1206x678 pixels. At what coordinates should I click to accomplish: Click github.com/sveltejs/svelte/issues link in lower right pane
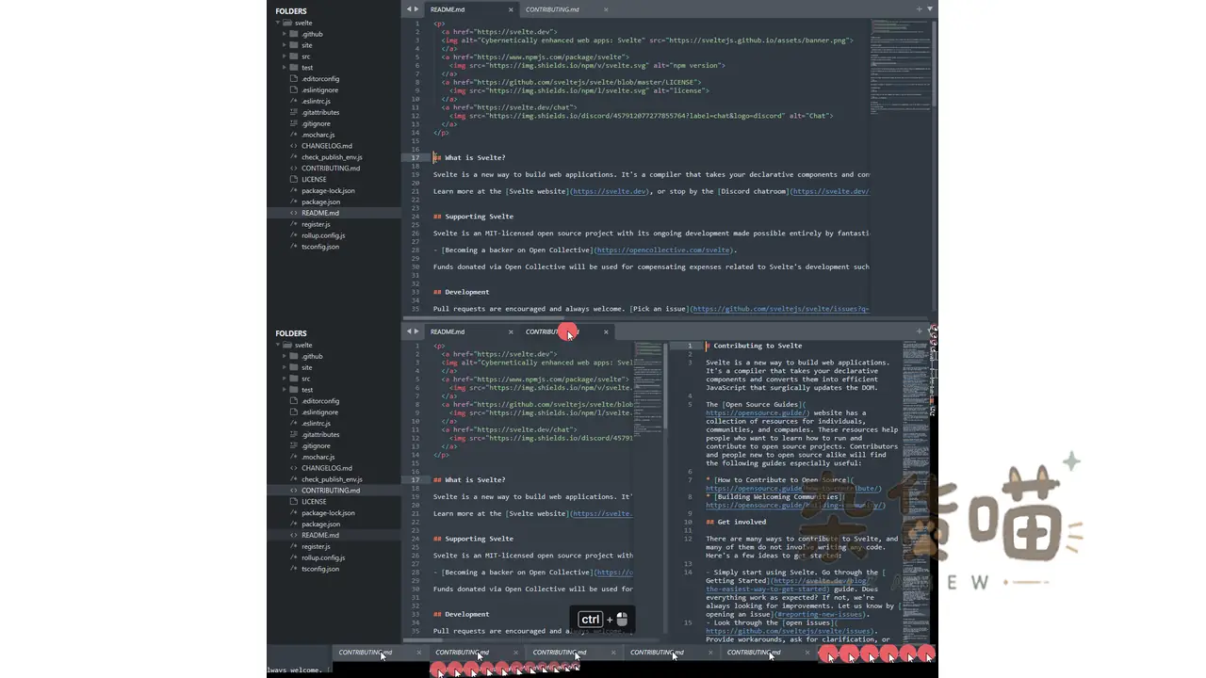click(790, 631)
